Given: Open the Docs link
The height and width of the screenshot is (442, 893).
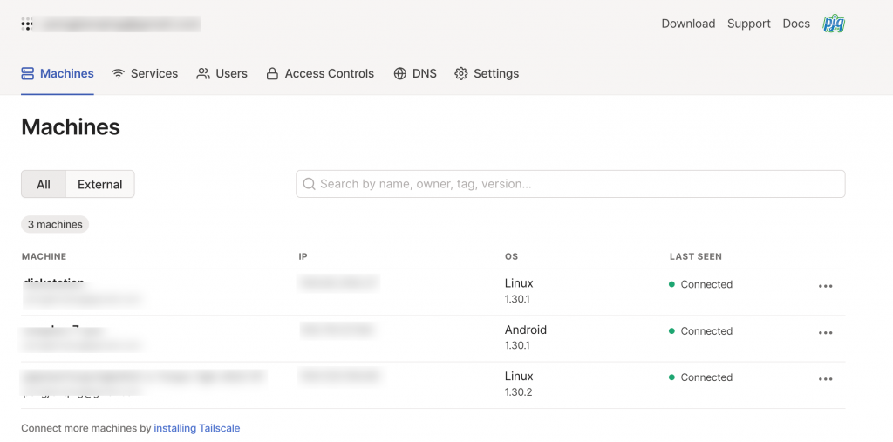Looking at the screenshot, I should 796,24.
